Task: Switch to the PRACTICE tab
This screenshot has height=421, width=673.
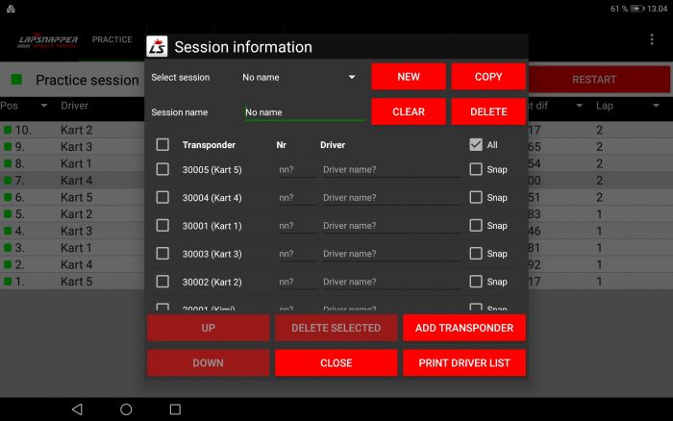Action: (x=112, y=39)
